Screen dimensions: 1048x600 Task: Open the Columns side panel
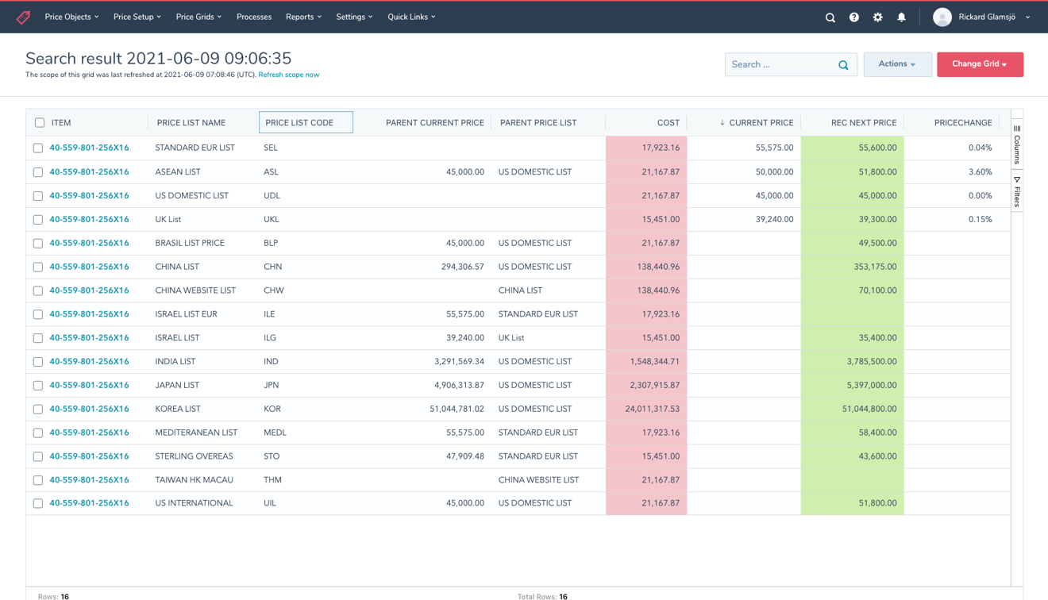point(1017,144)
